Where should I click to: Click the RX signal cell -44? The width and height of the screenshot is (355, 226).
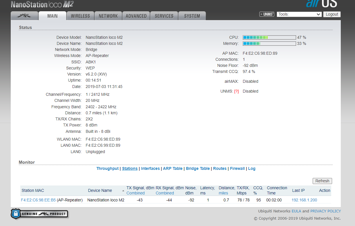coord(169,200)
